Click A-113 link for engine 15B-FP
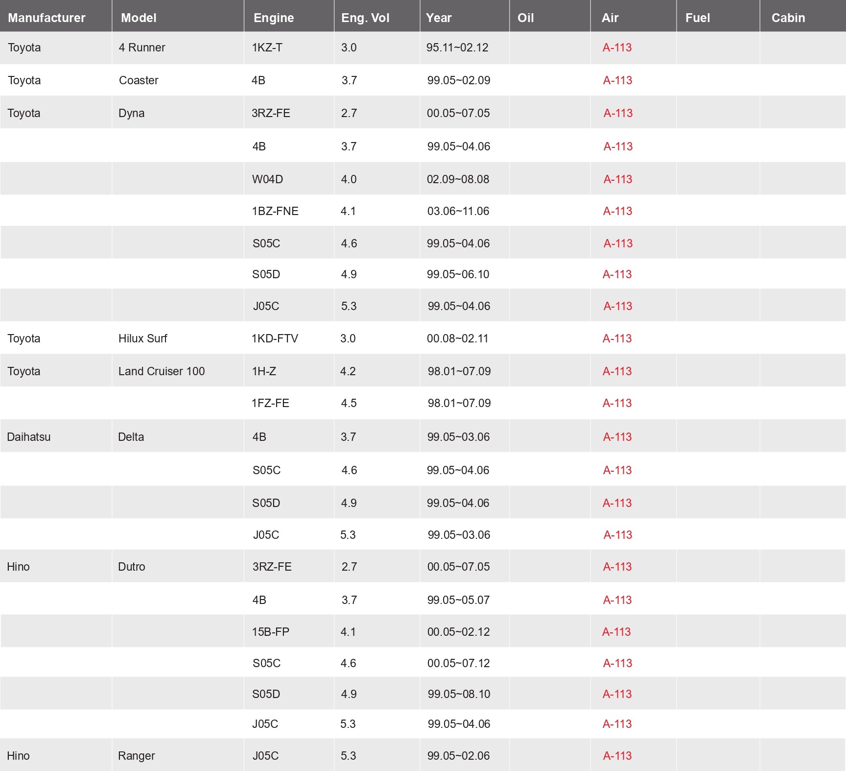846x771 pixels. point(616,632)
